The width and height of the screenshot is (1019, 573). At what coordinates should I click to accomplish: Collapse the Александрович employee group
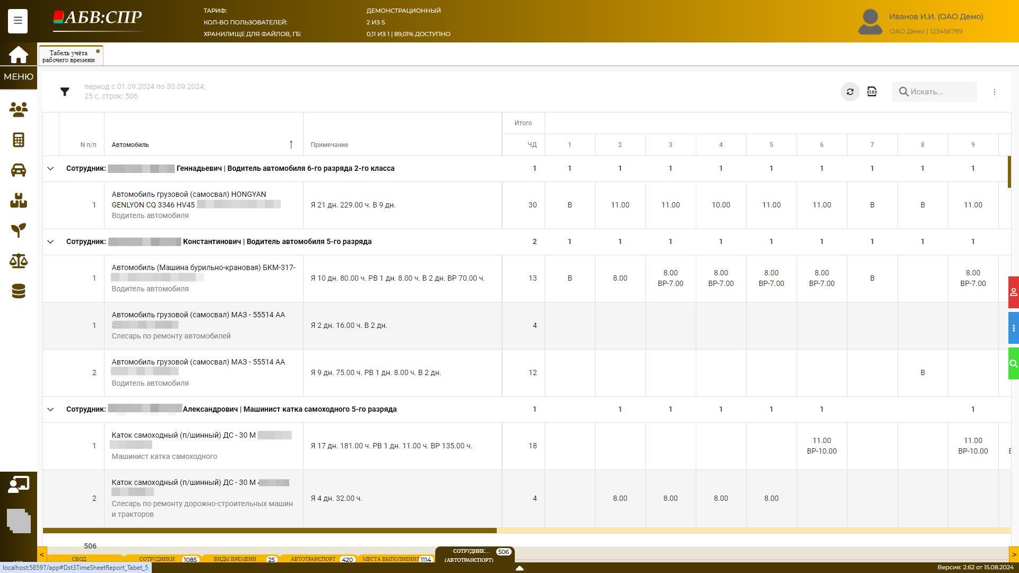[50, 410]
